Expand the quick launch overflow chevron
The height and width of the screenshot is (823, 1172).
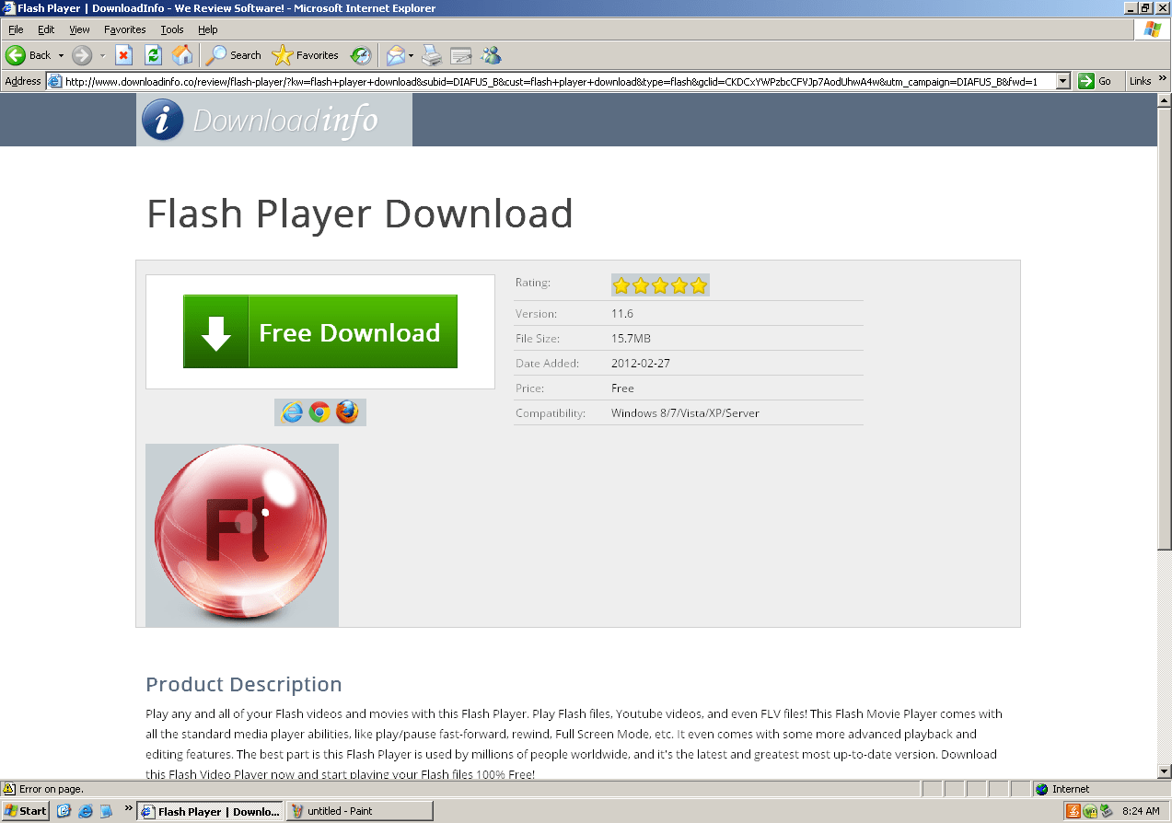pyautogui.click(x=130, y=809)
